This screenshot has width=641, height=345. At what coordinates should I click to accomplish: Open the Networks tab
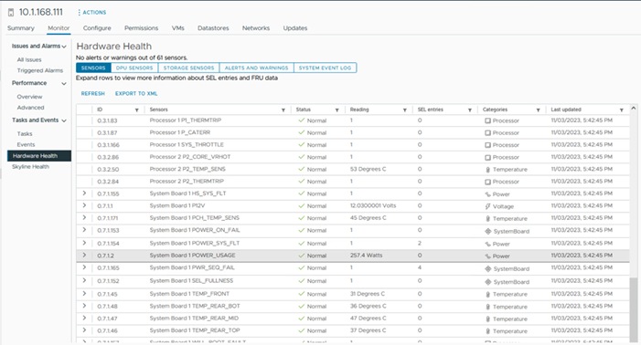tap(256, 28)
